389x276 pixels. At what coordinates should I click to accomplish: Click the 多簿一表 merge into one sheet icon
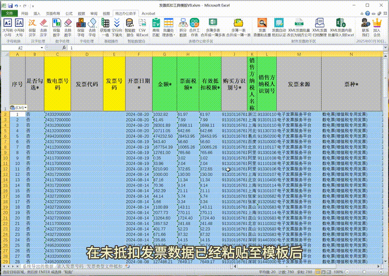coord(238,23)
